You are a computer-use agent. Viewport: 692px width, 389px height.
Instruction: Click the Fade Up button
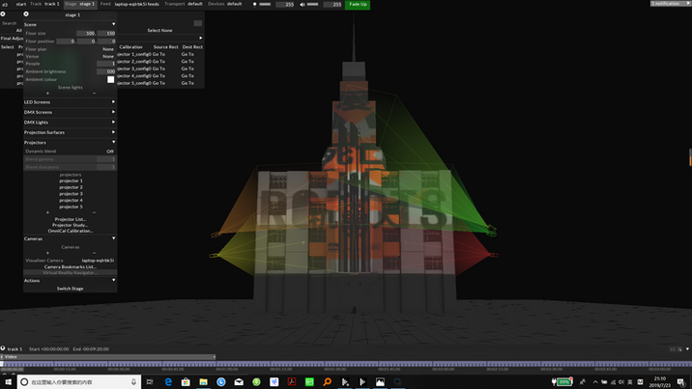358,5
